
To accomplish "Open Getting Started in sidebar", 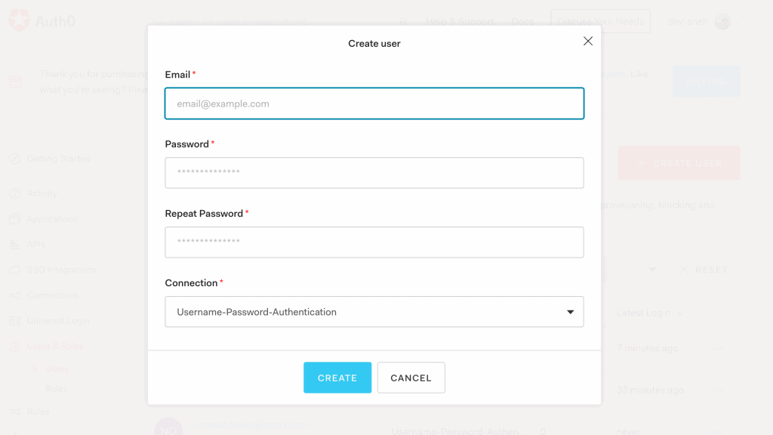I will click(58, 159).
